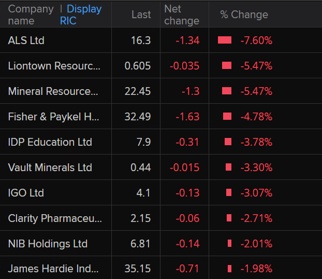Click the red change bar for ALS Ltd
Viewport: 322px width, 279px height.
(x=225, y=40)
